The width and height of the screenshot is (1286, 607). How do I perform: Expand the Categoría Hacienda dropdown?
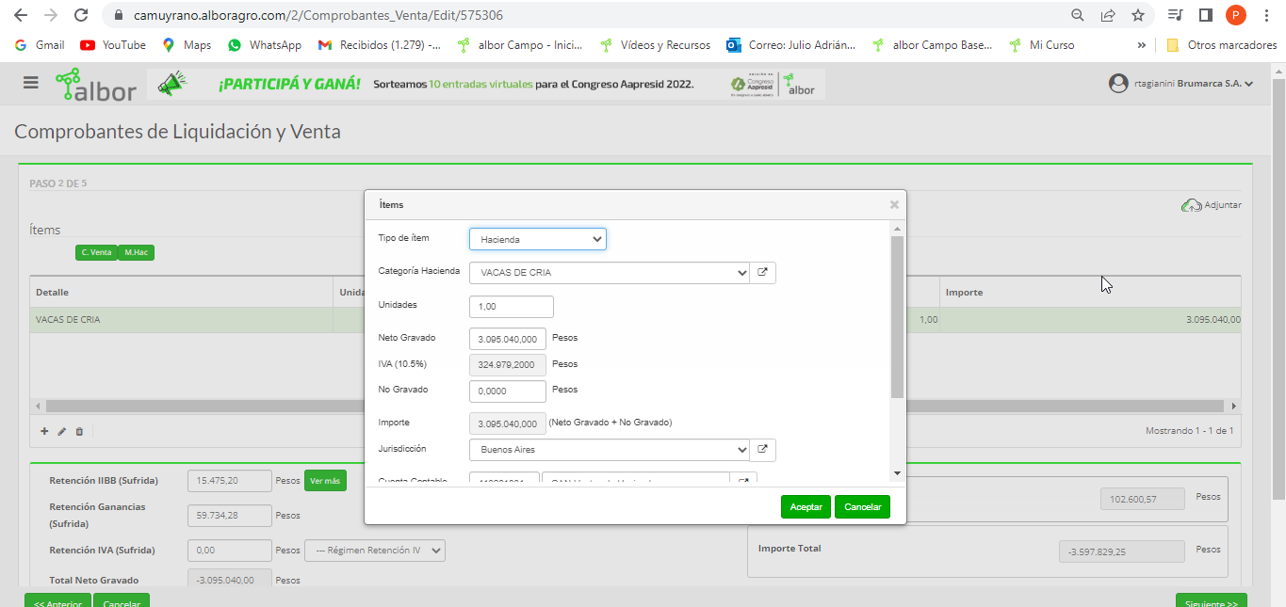(610, 273)
